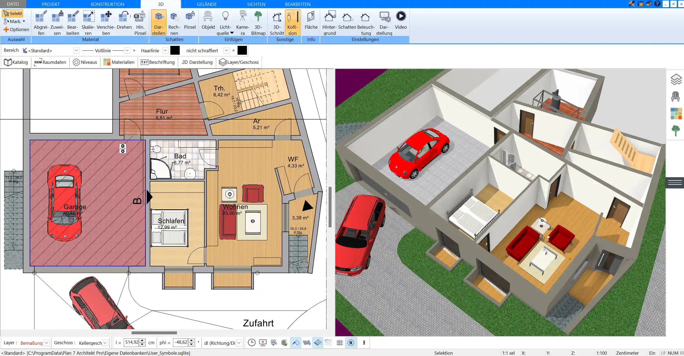Select the Abgreifen material picker tool

click(x=41, y=23)
